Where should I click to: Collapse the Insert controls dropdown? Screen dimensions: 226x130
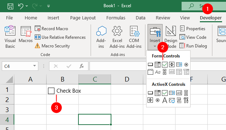tap(155, 37)
